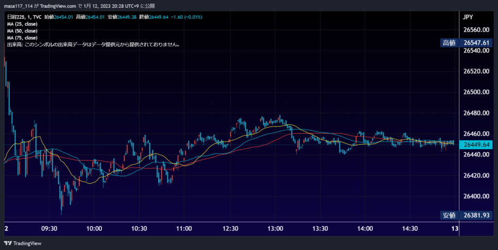Click the 26400.00 price axis value
The image size is (498, 250).
477,197
